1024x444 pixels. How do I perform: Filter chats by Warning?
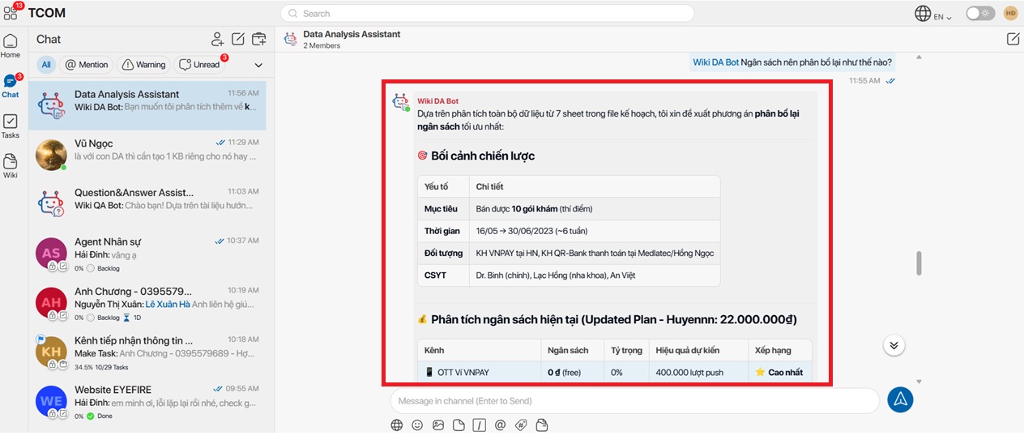coord(144,65)
